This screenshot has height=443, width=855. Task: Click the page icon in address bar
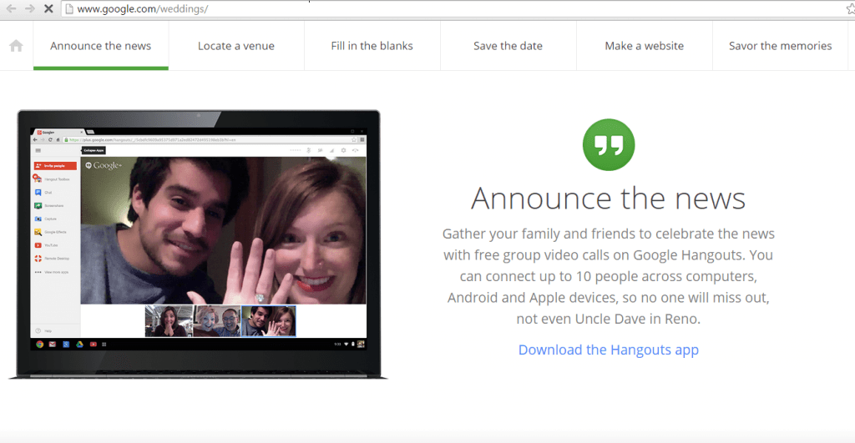click(x=69, y=8)
